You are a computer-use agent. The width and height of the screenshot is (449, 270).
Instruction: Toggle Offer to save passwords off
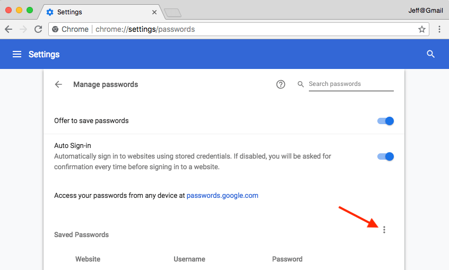385,121
